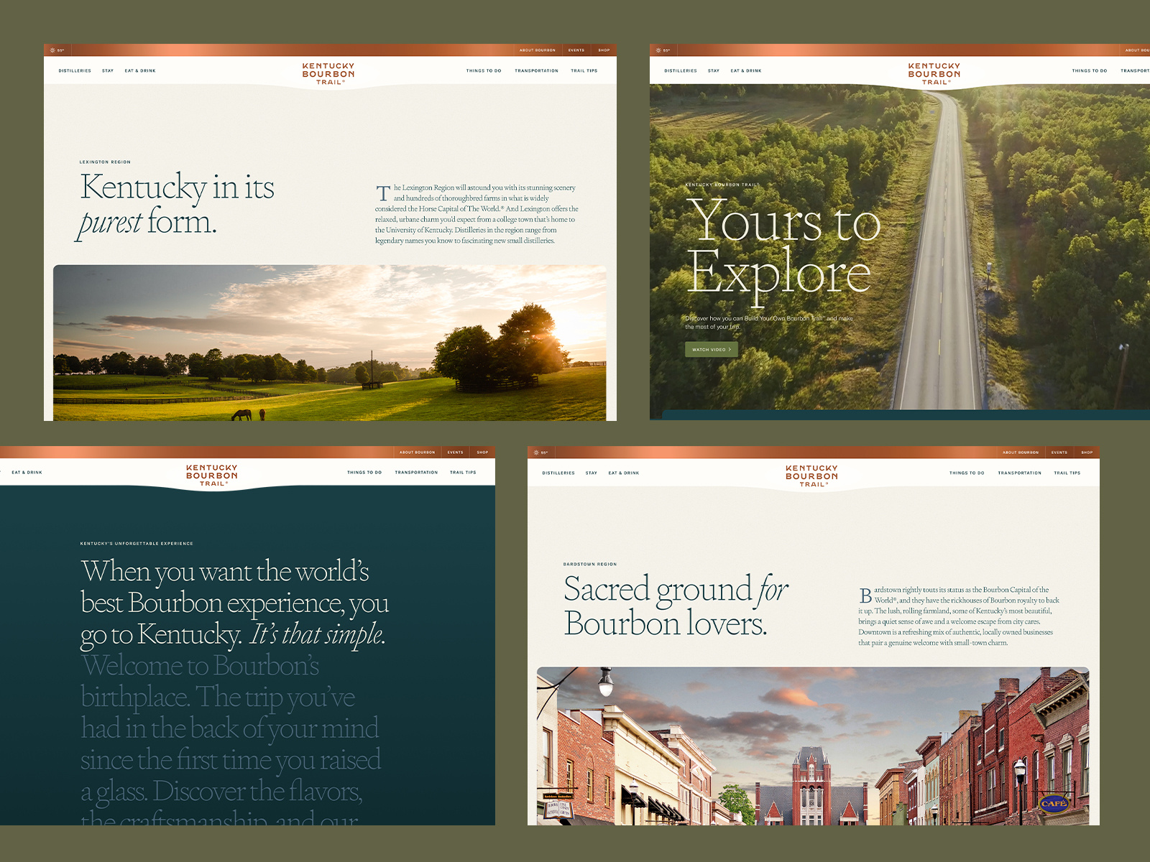
Task: Open Stay on the Yours to Explore page
Action: pyautogui.click(x=714, y=71)
